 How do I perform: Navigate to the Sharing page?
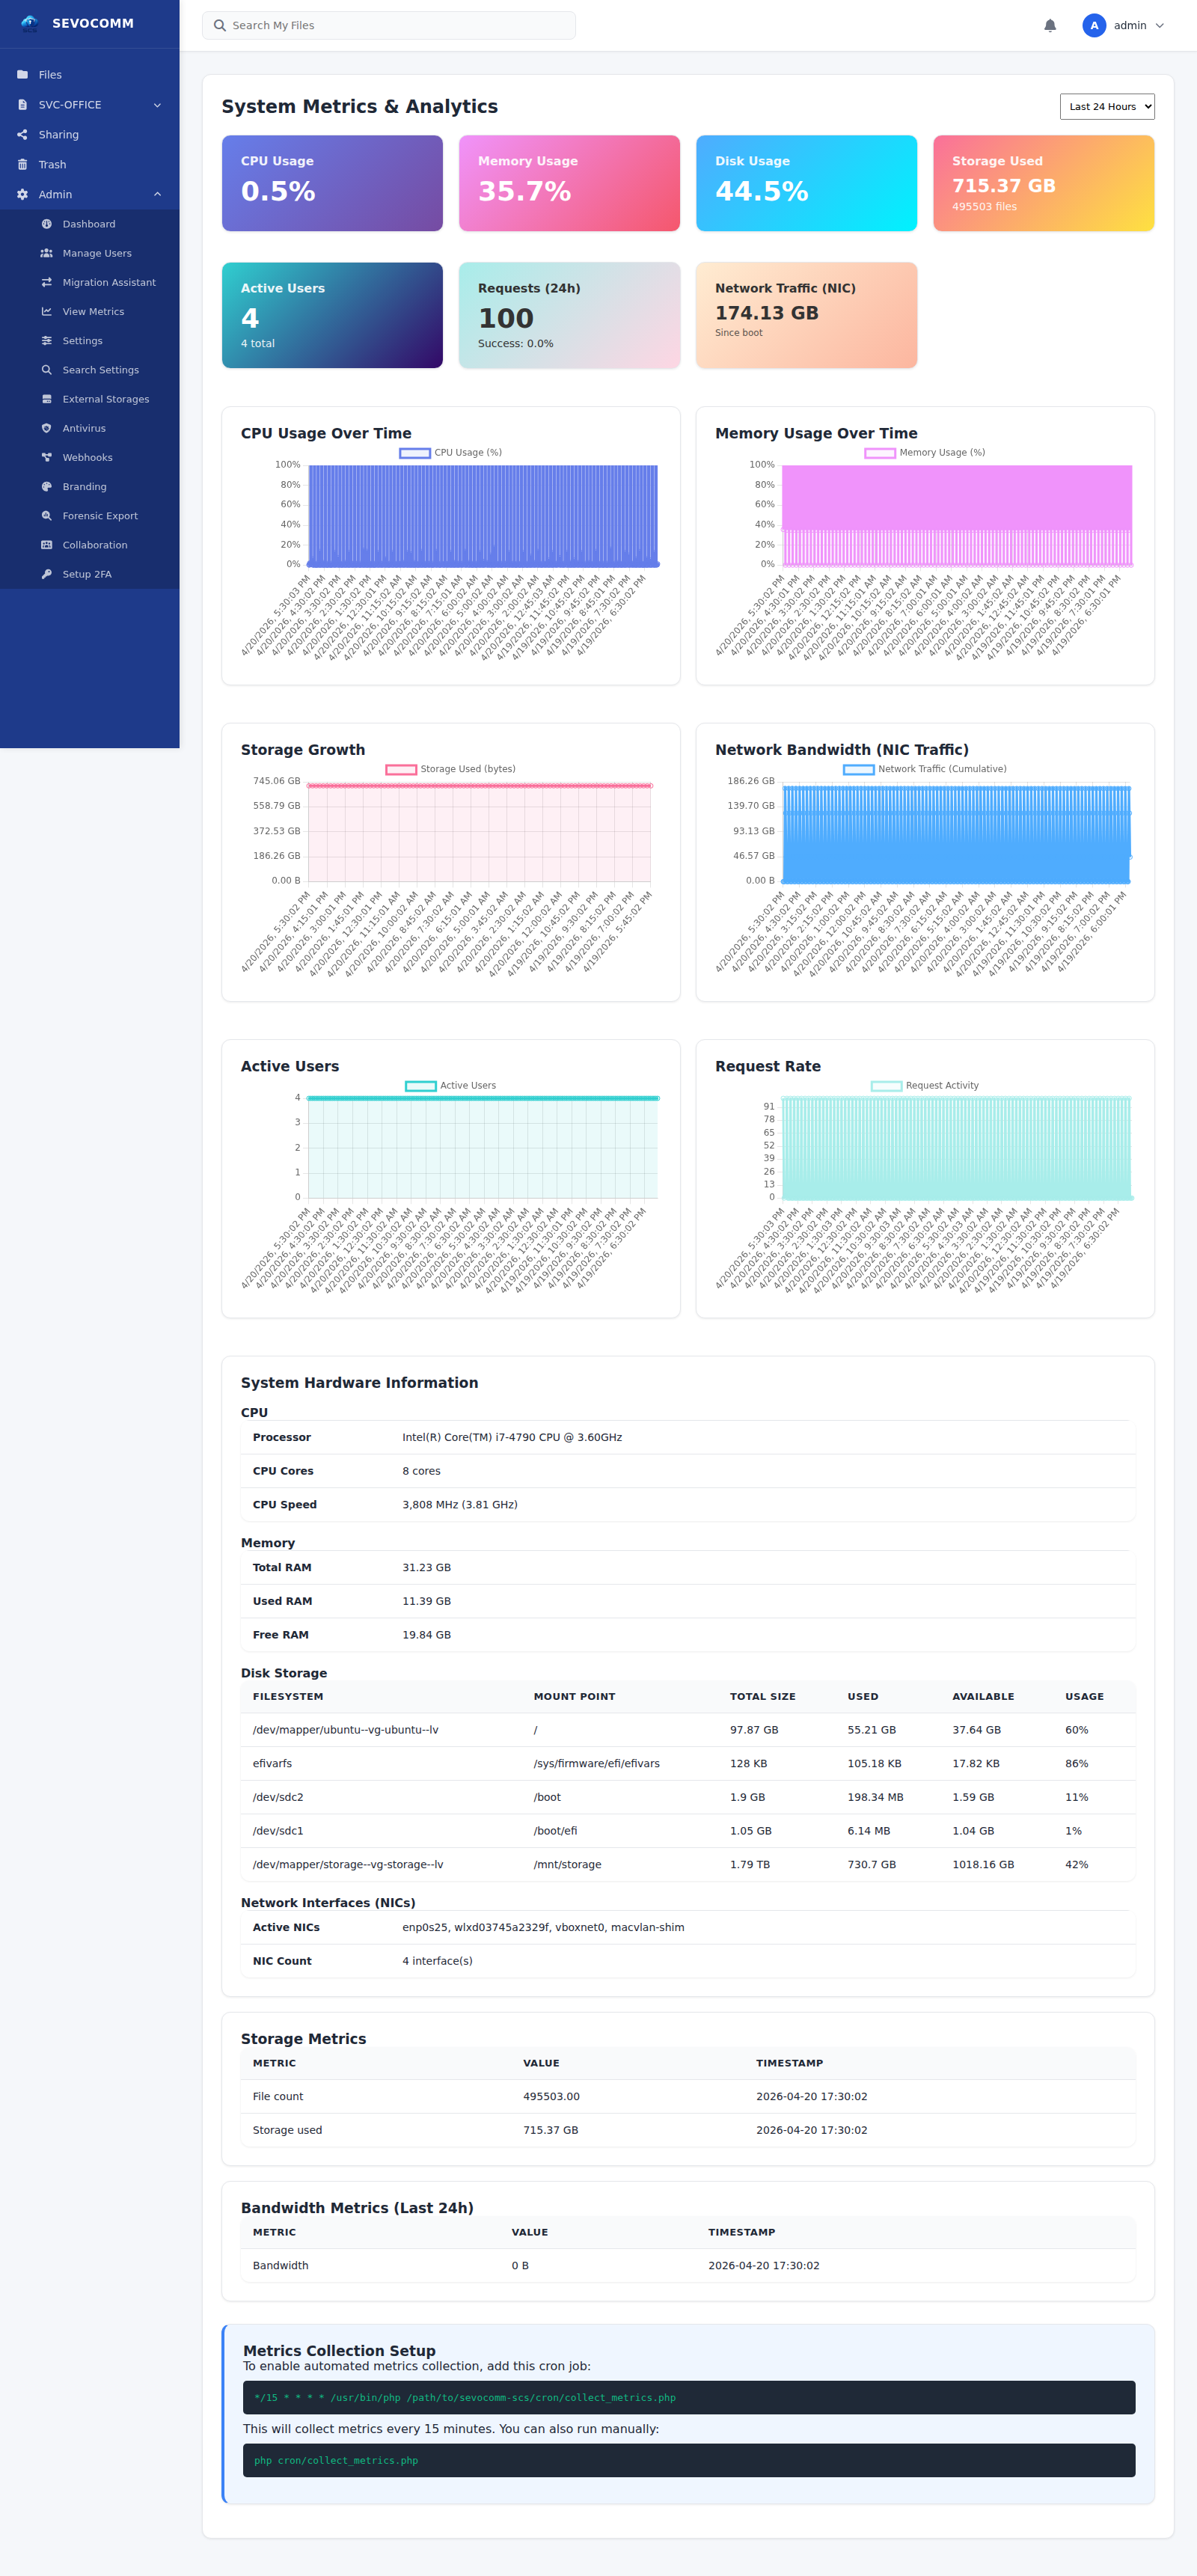click(58, 134)
